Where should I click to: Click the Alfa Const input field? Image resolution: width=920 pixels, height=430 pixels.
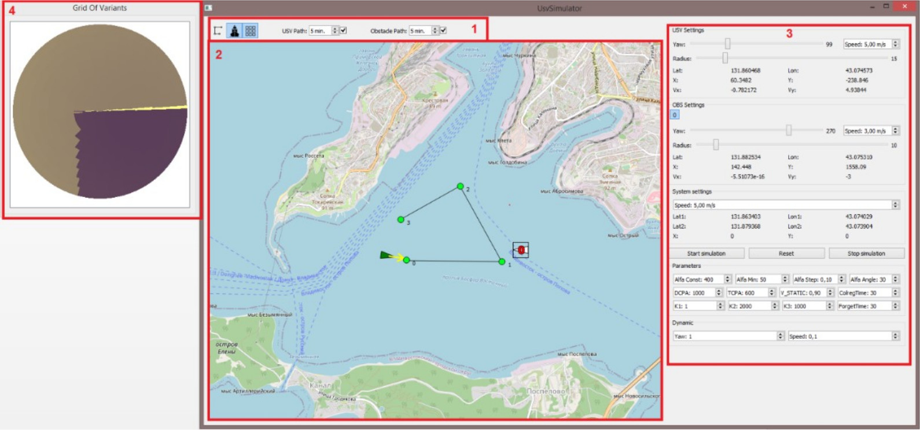pyautogui.click(x=698, y=280)
